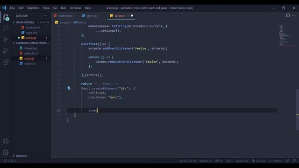Open the View menu

(x=46, y=8)
